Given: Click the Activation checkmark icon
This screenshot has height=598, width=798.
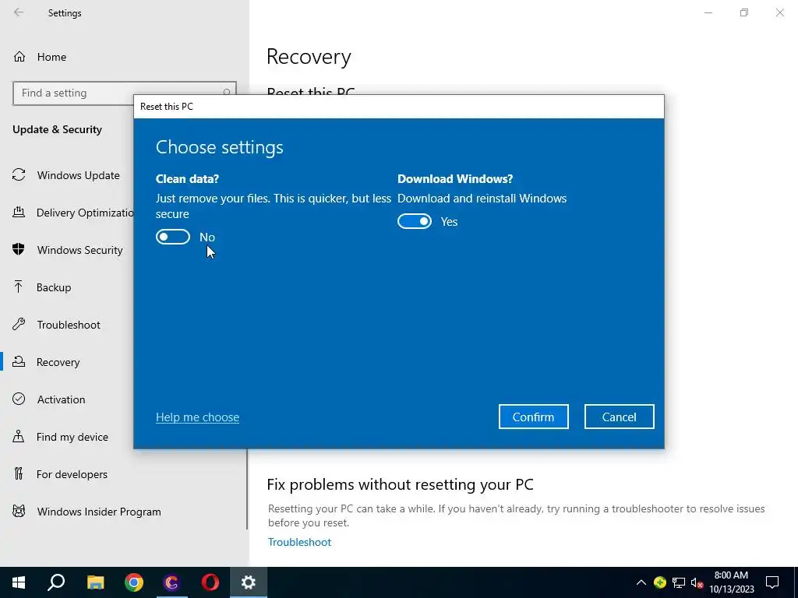Looking at the screenshot, I should [x=19, y=399].
